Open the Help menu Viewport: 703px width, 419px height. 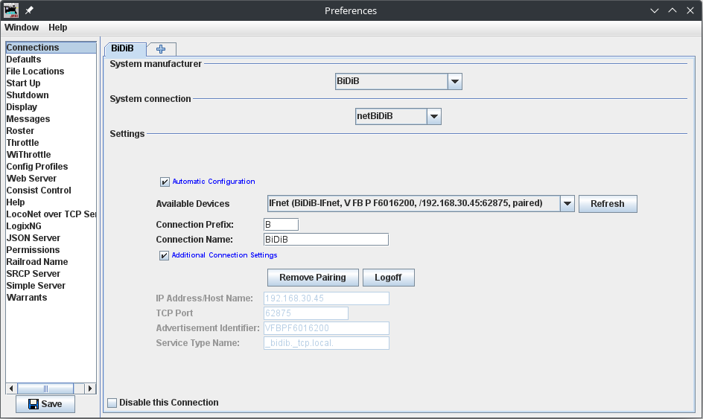click(x=58, y=28)
